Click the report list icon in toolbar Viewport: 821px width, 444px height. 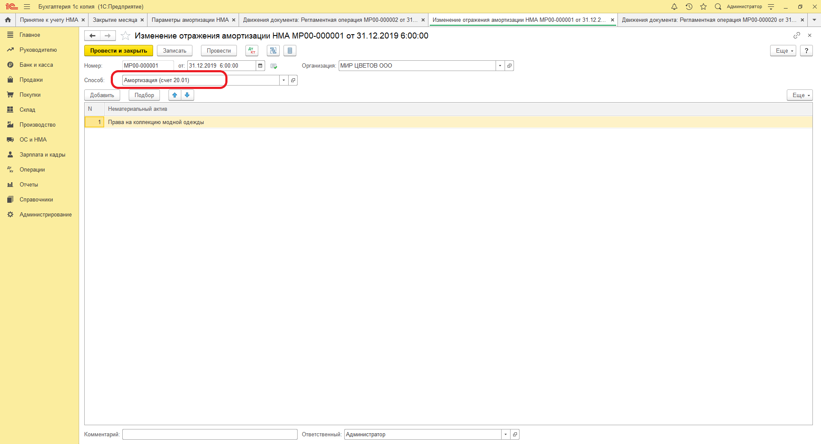point(290,50)
